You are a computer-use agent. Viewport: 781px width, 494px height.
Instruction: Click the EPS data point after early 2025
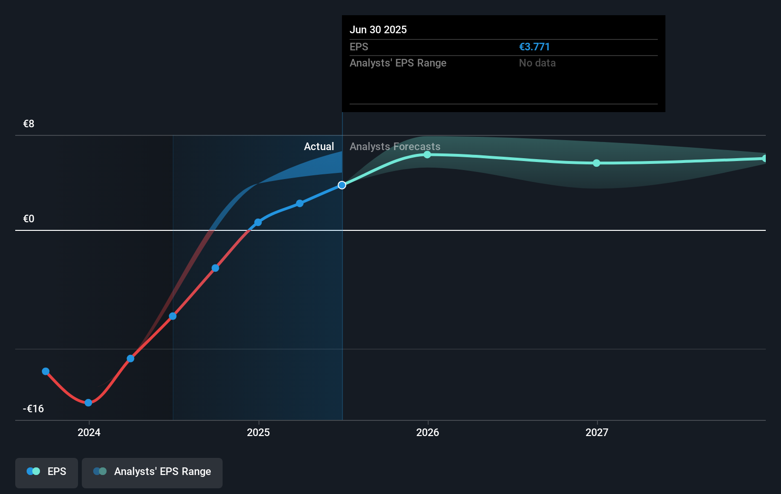tap(300, 203)
